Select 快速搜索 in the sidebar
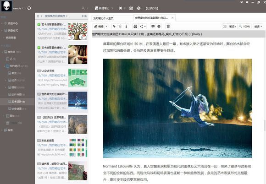 tap(11, 38)
